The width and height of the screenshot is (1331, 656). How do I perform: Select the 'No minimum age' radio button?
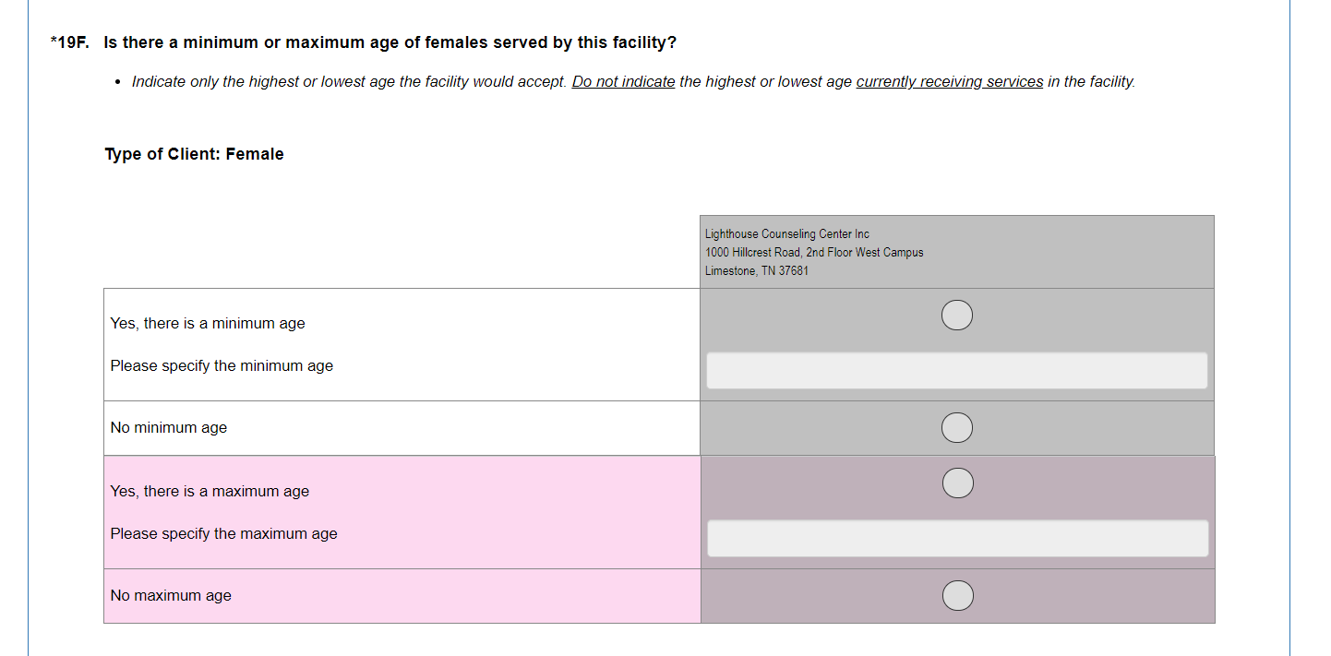point(957,428)
